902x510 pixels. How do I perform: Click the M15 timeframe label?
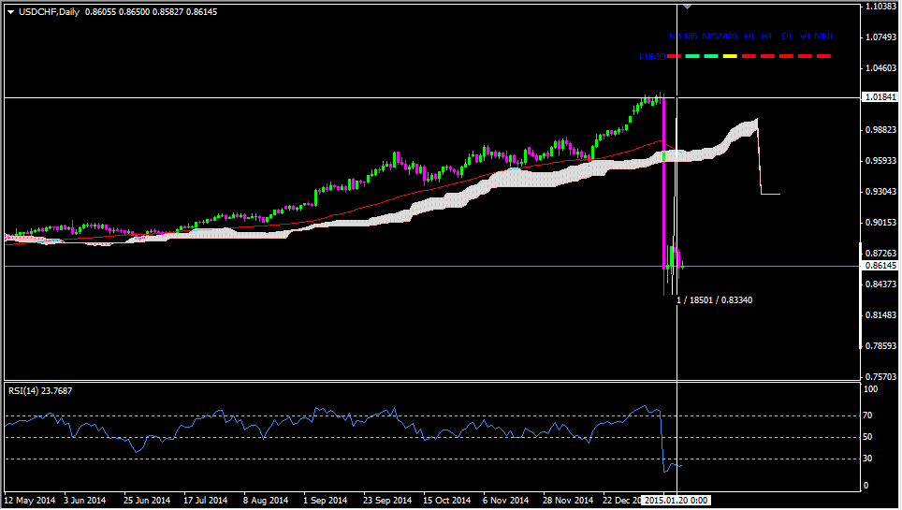(x=710, y=36)
